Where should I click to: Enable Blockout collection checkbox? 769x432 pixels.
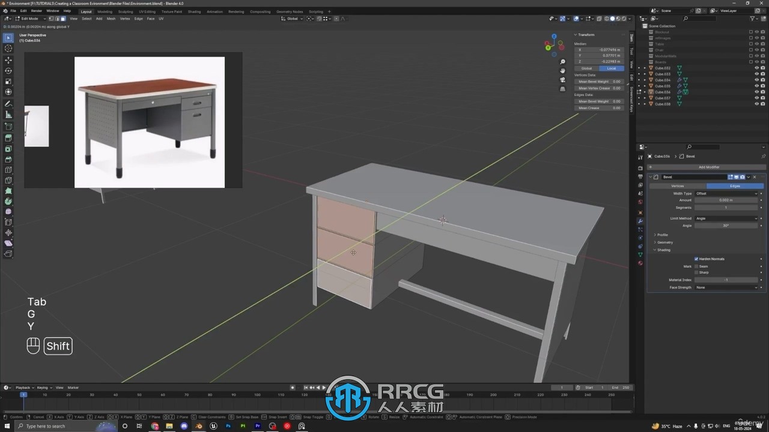(x=750, y=32)
